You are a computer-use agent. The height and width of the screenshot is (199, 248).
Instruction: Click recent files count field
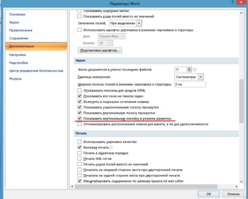(x=181, y=69)
